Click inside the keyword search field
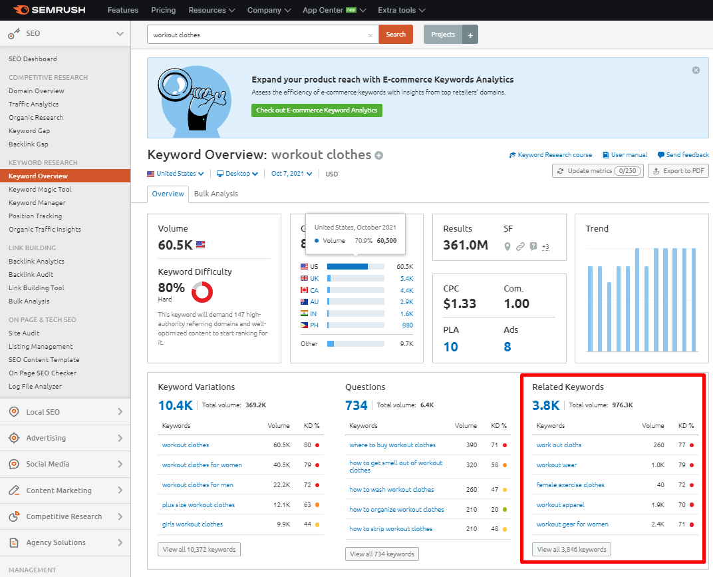The width and height of the screenshot is (713, 577). pos(259,33)
